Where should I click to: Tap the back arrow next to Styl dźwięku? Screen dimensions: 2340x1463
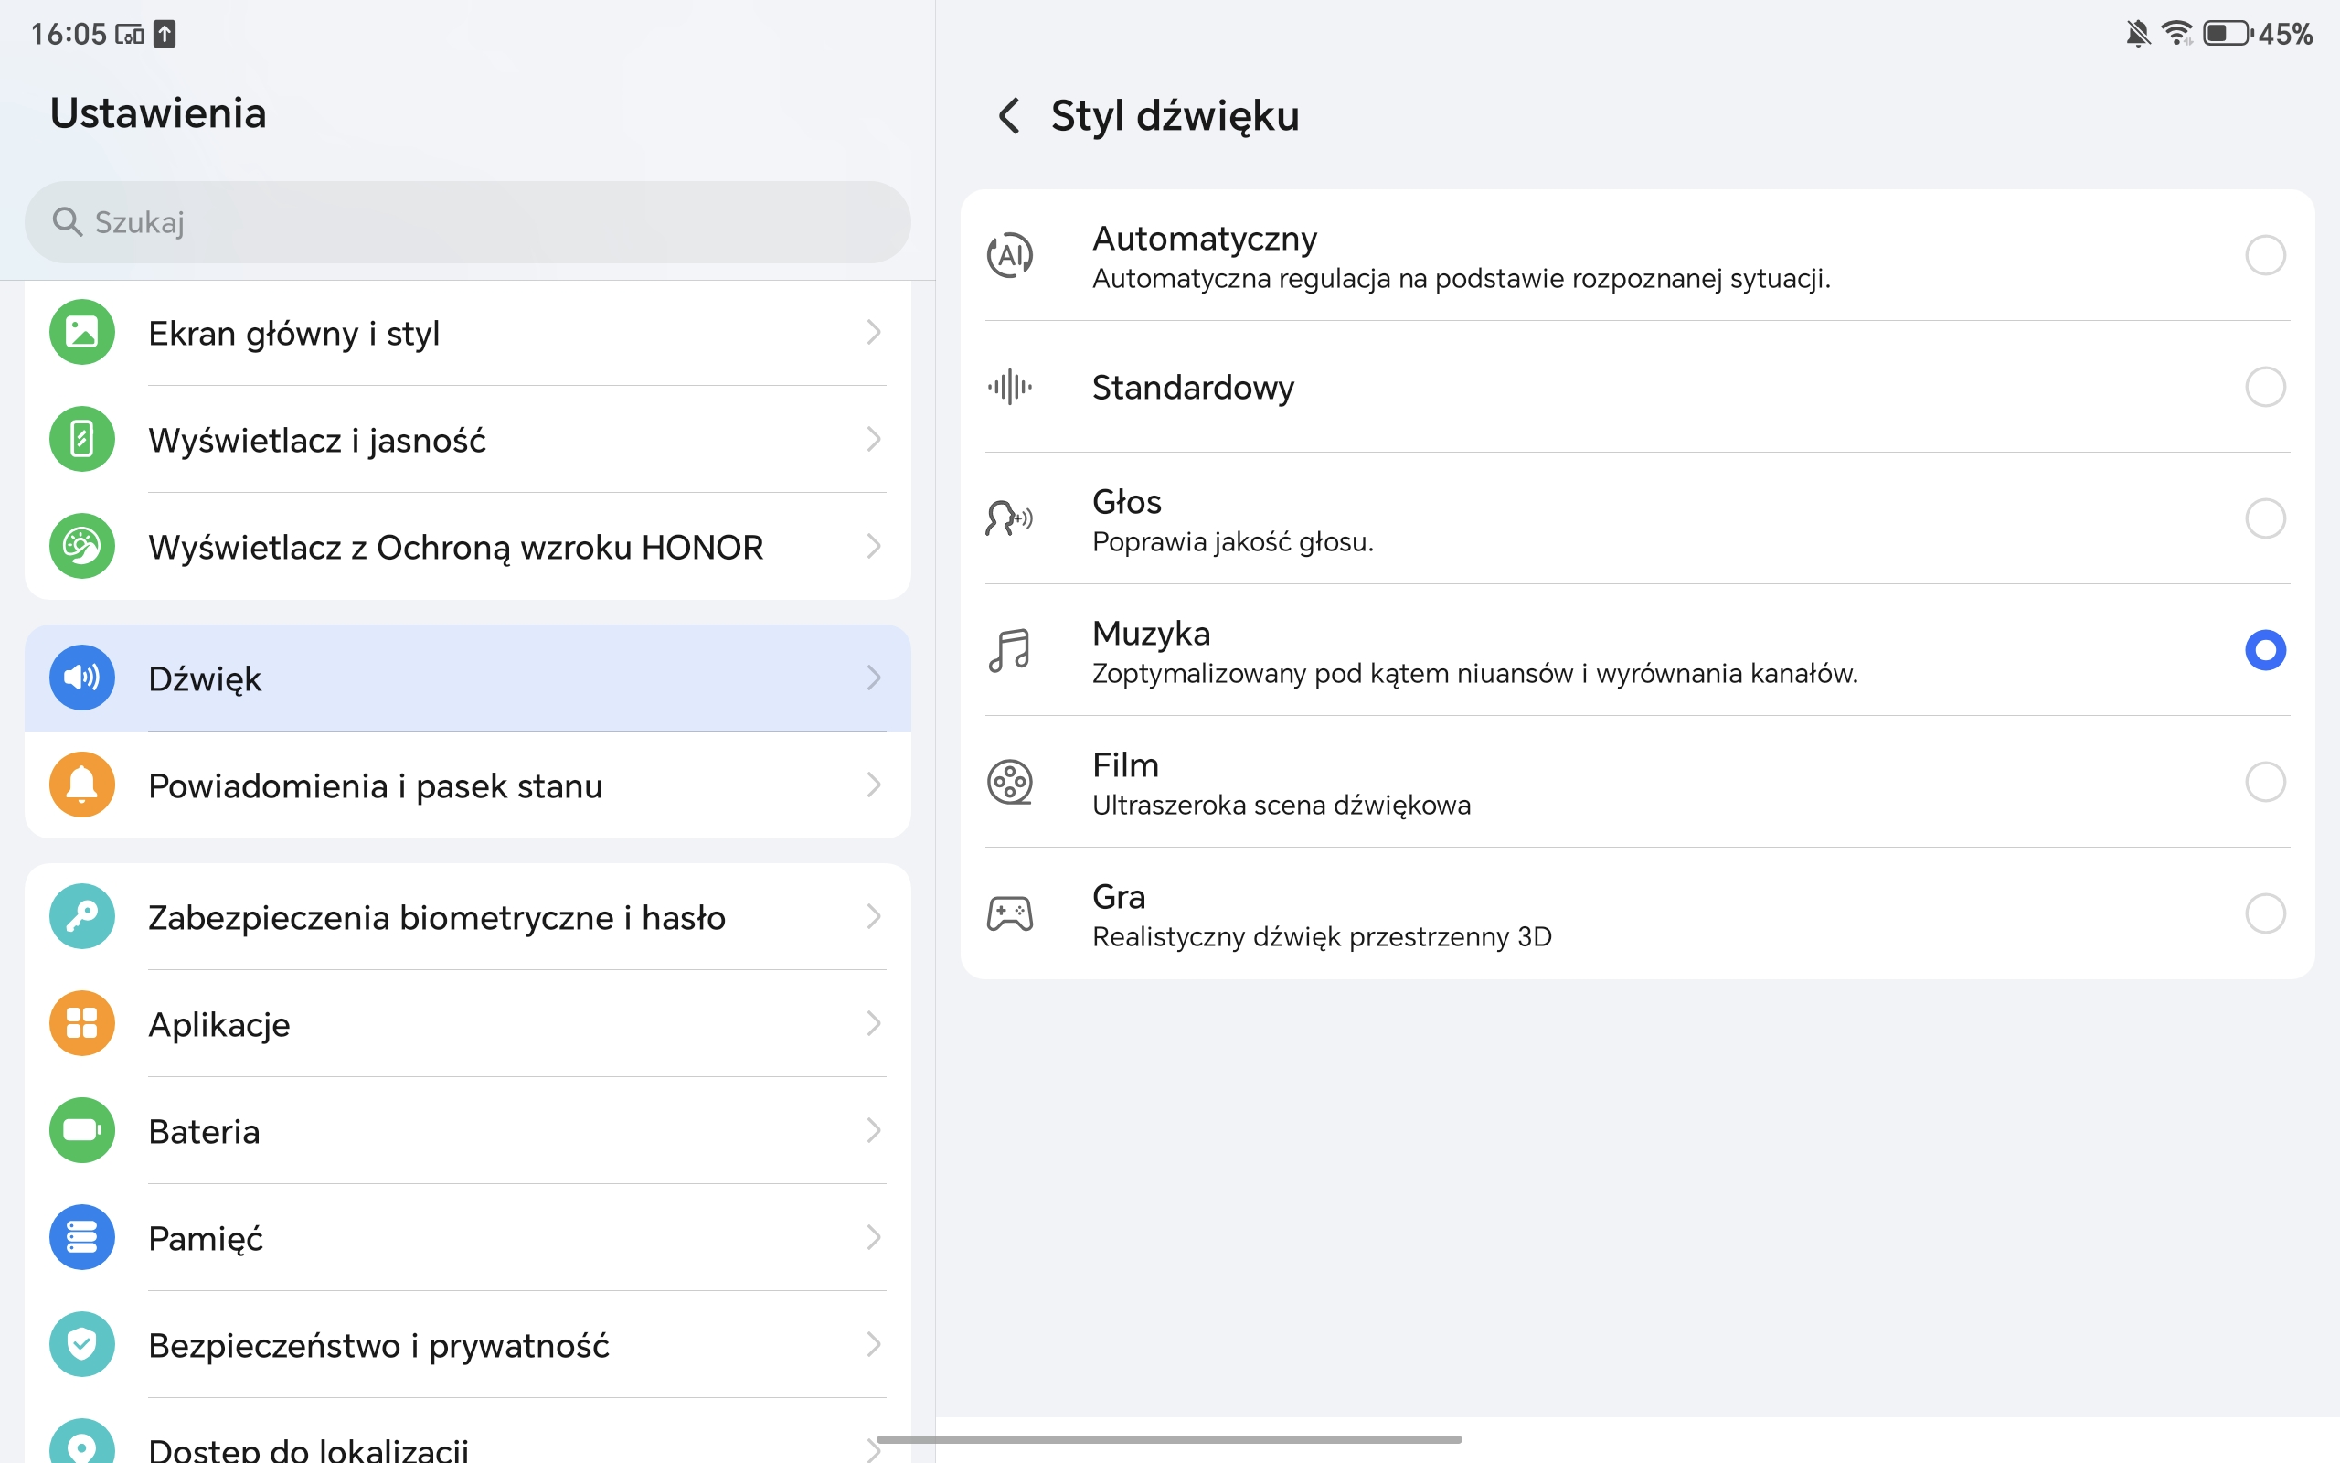click(x=1008, y=116)
